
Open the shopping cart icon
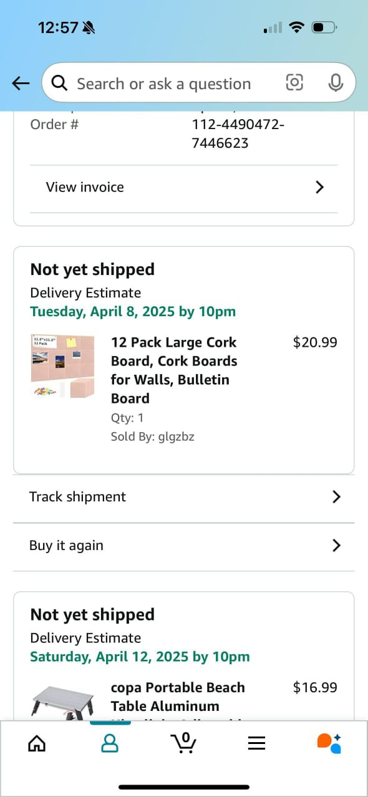pos(183,743)
